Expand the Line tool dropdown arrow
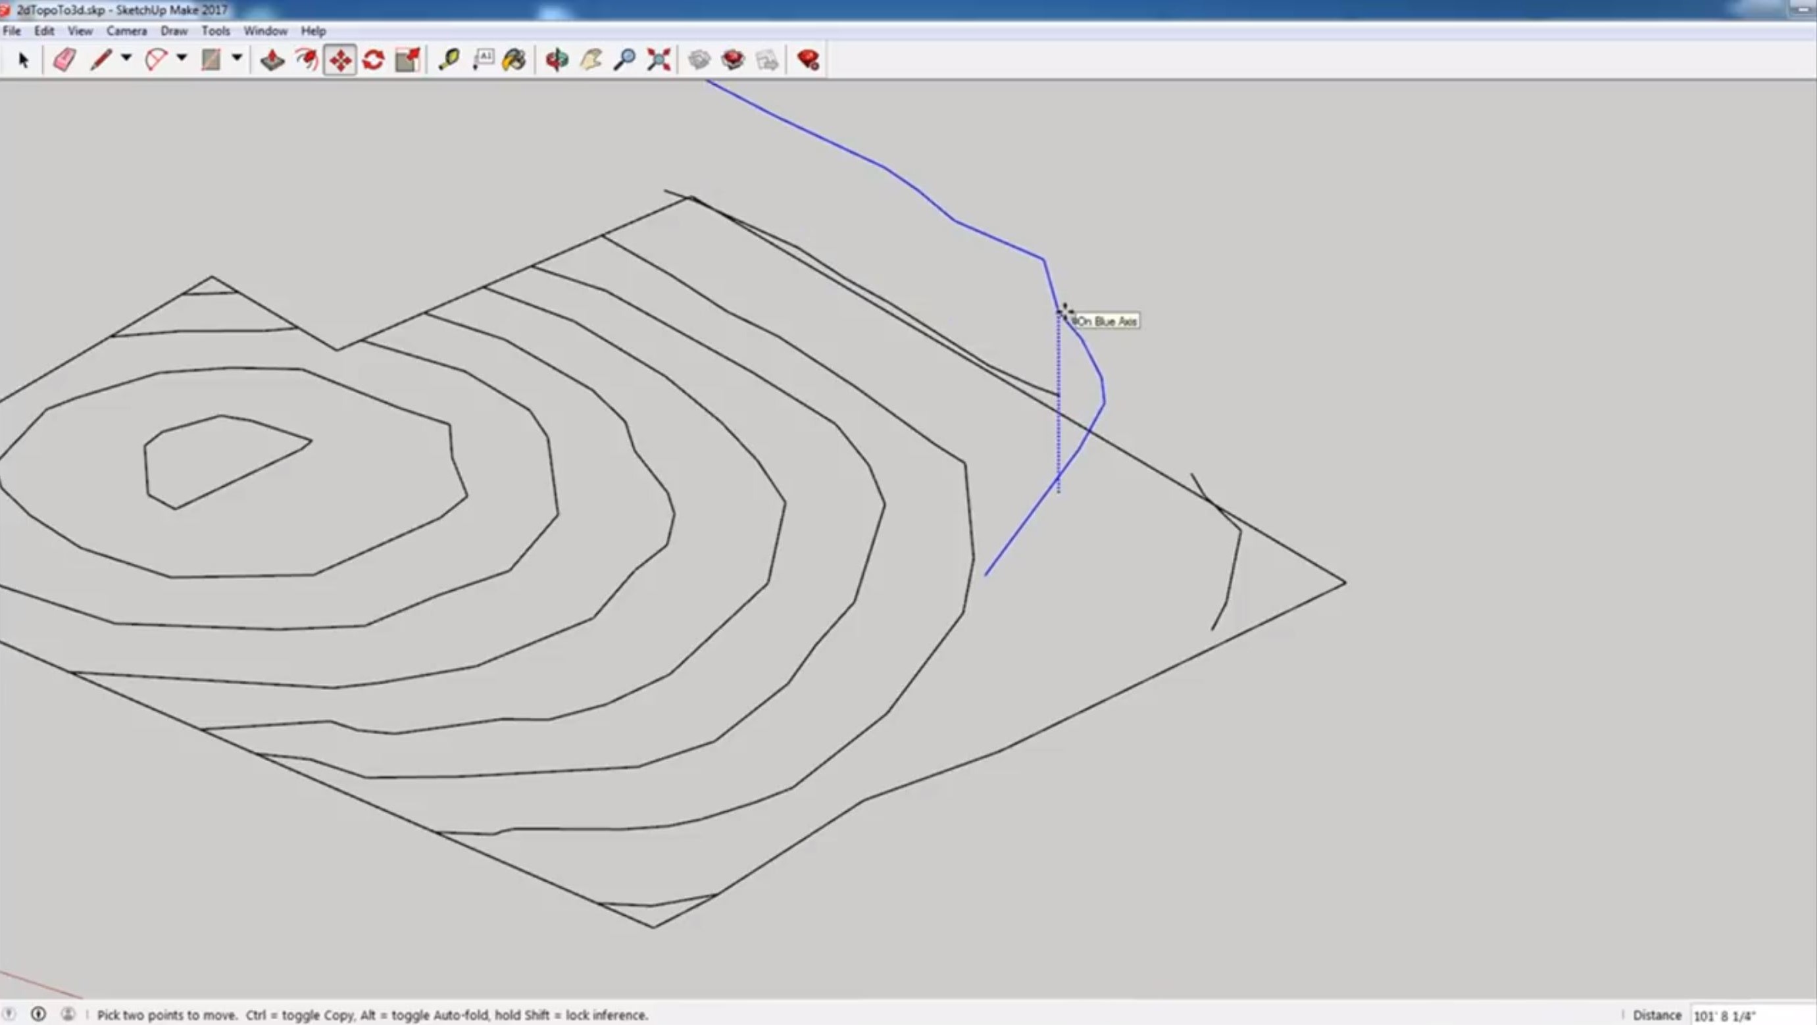The height and width of the screenshot is (1025, 1817). pyautogui.click(x=126, y=59)
